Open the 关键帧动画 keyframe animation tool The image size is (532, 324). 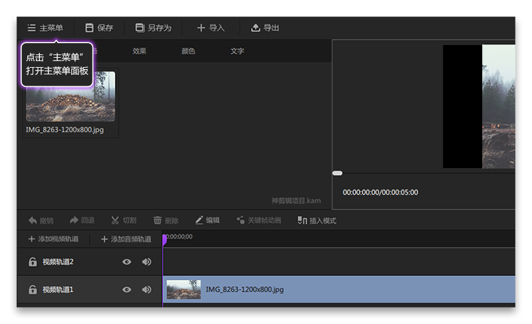[x=241, y=220]
